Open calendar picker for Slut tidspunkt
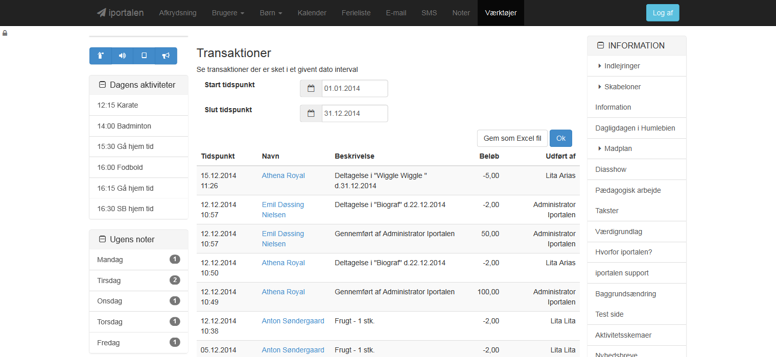 (311, 113)
